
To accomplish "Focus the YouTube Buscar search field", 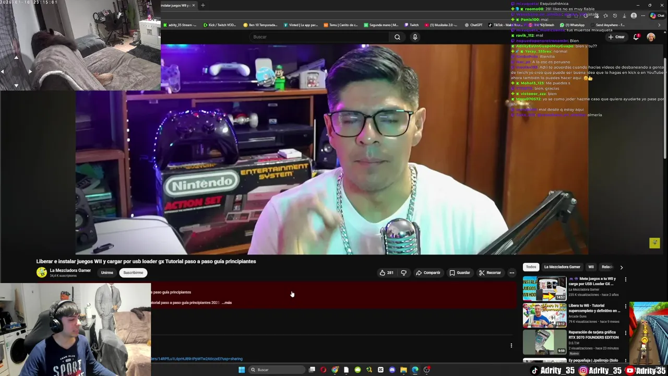I will (x=319, y=37).
